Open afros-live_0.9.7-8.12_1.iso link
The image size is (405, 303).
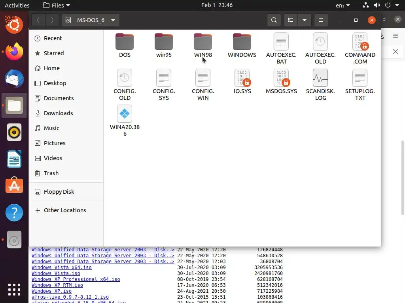click(x=70, y=297)
